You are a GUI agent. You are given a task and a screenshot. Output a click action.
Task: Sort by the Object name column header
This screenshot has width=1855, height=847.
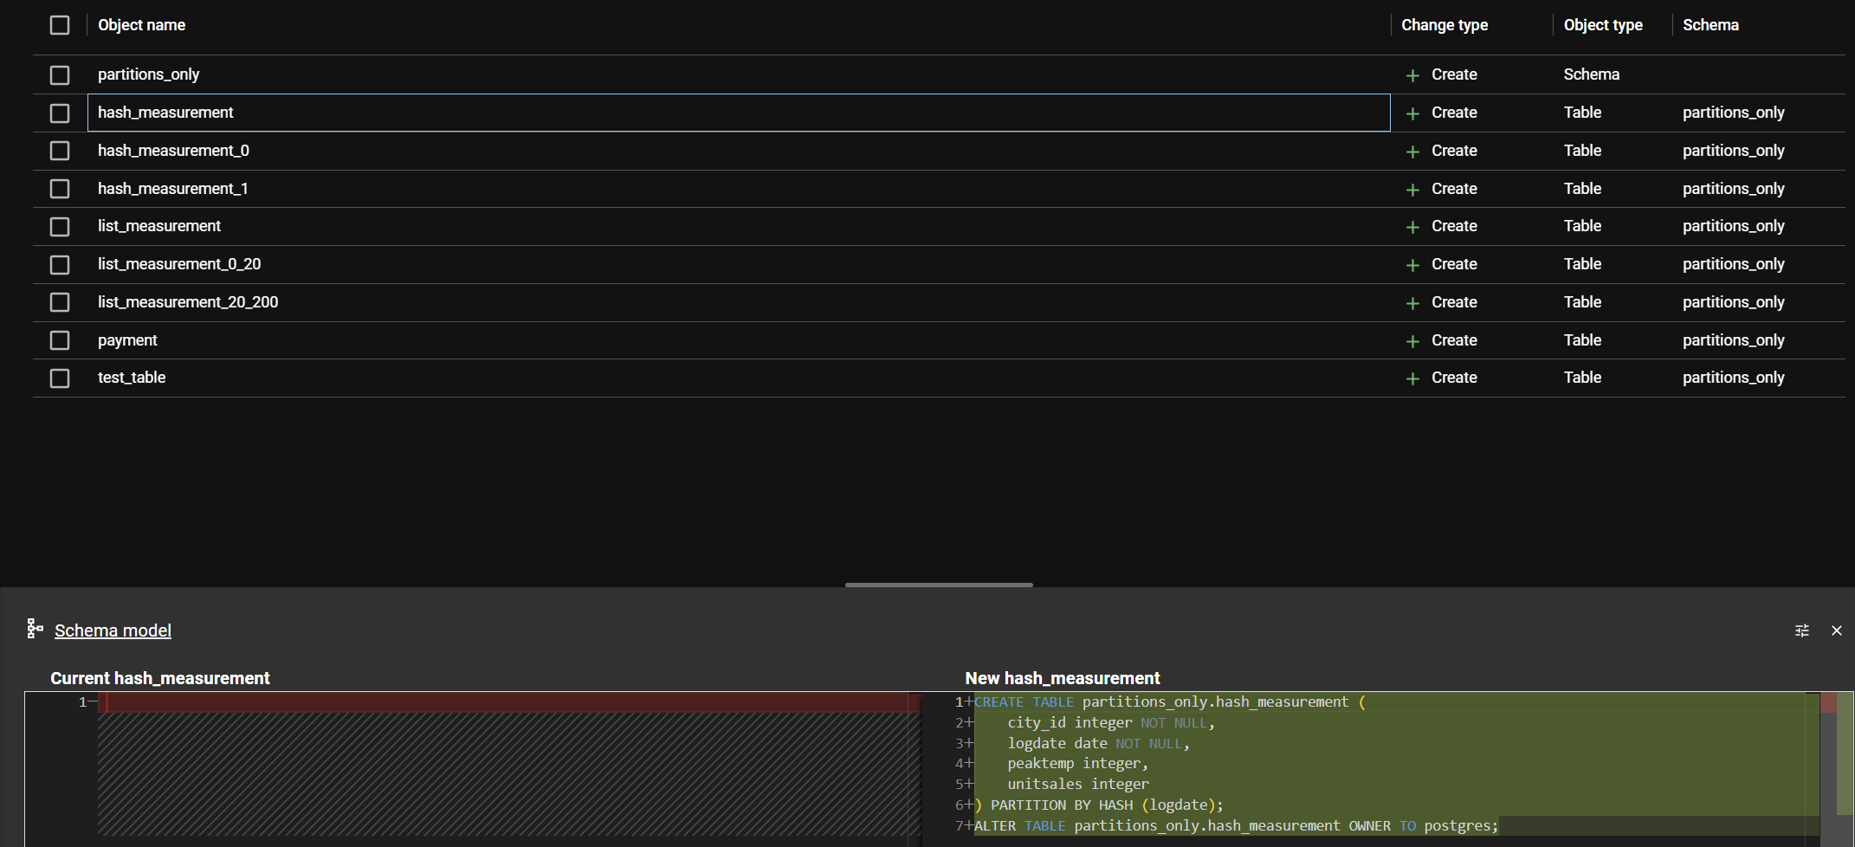(141, 25)
